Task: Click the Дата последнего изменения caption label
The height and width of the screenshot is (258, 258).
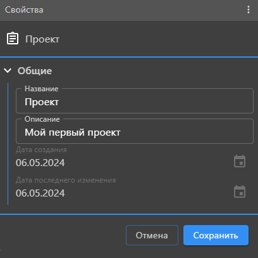Action: [66, 180]
